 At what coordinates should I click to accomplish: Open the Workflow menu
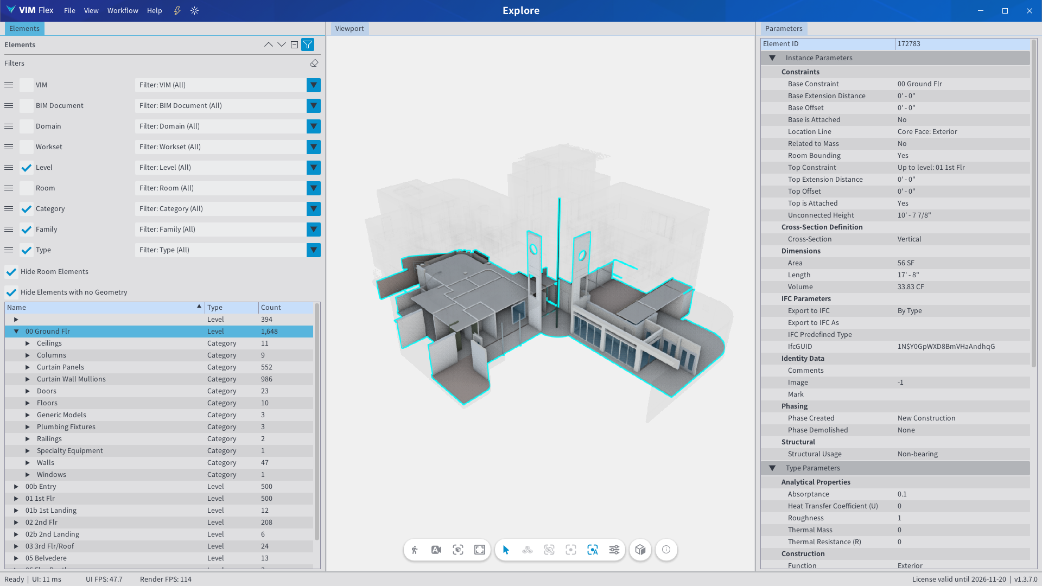click(x=123, y=10)
